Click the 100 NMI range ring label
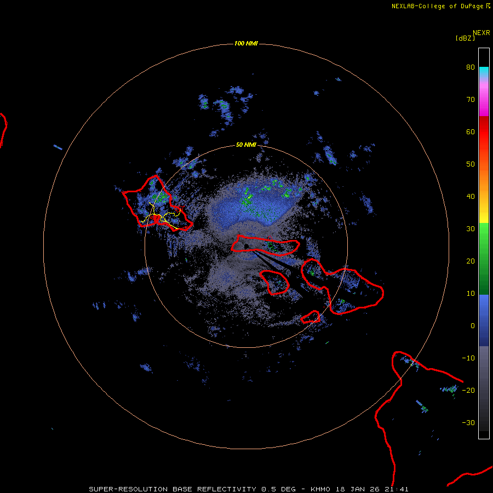The width and height of the screenshot is (493, 493). click(246, 43)
